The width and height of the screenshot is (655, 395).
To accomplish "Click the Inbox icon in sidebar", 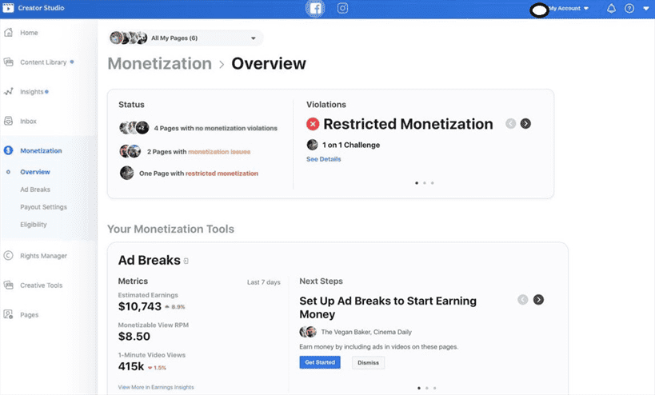I will [8, 121].
